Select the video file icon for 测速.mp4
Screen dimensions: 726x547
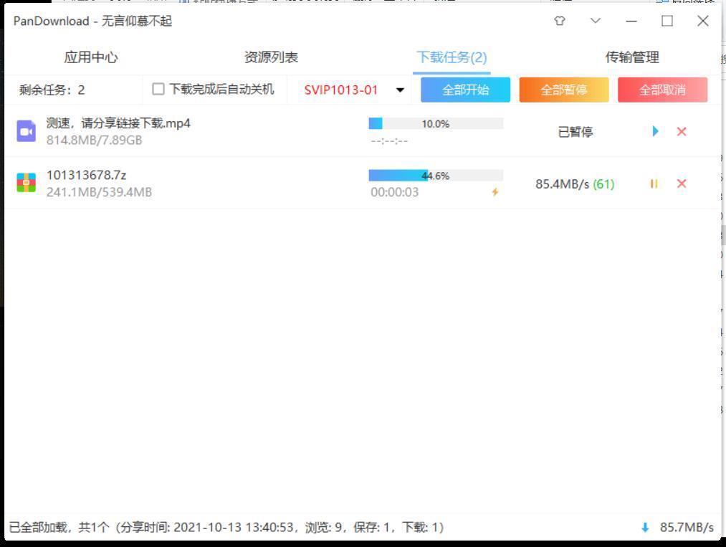(x=26, y=131)
